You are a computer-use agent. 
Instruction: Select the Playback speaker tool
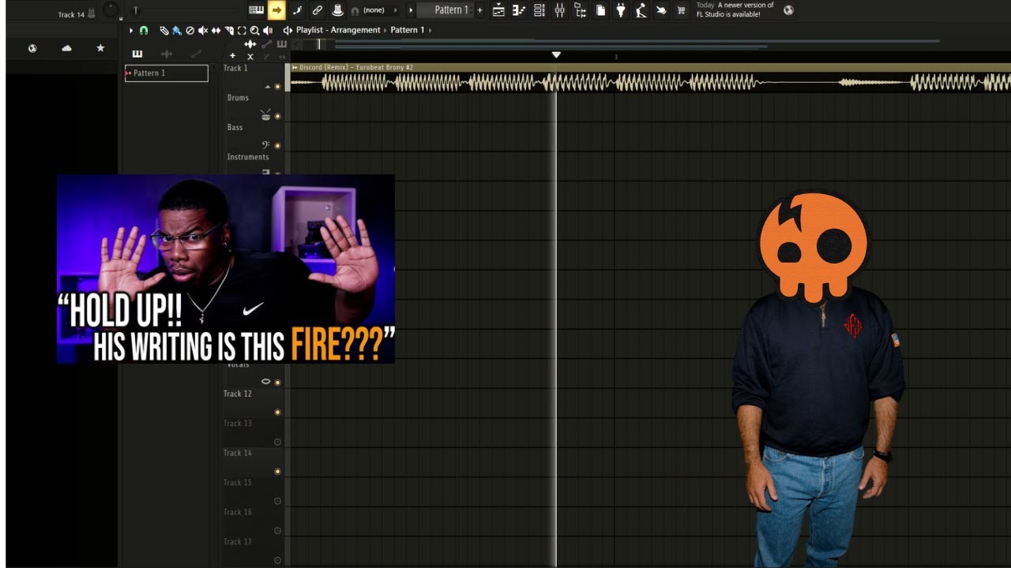click(x=267, y=30)
